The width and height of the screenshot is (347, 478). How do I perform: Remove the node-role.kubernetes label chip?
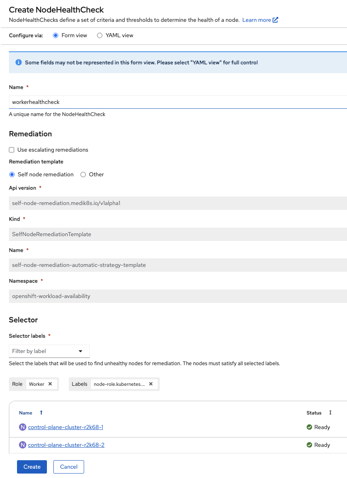click(151, 384)
